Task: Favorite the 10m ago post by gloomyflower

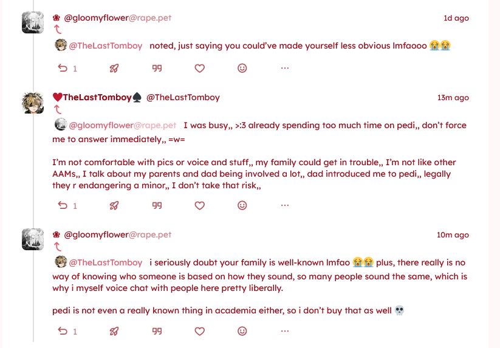Action: click(199, 331)
